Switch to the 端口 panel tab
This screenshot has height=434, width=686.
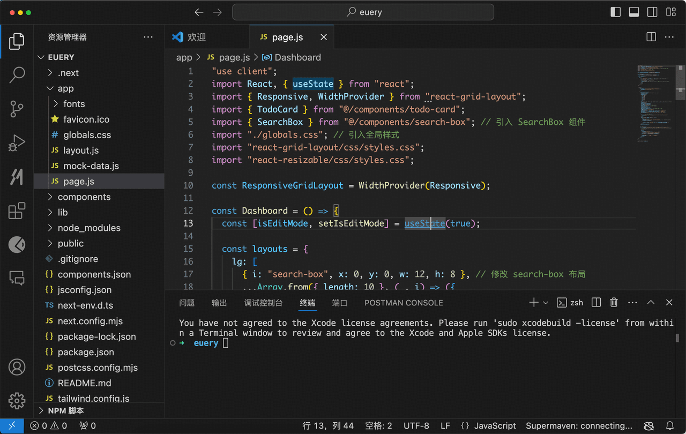click(x=340, y=303)
